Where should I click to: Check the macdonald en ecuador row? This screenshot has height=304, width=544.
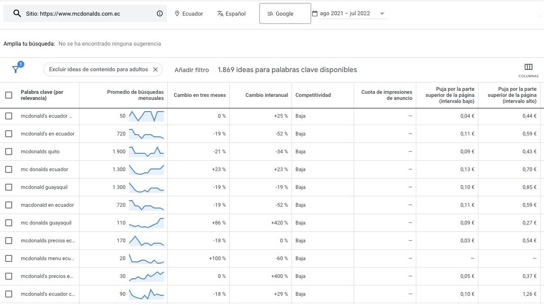tap(9, 205)
